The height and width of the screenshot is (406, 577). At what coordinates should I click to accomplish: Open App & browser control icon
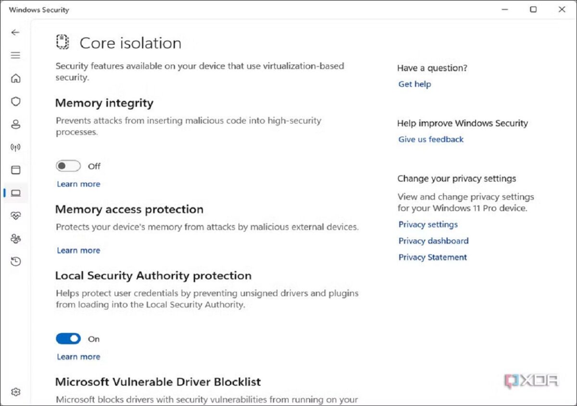point(16,170)
